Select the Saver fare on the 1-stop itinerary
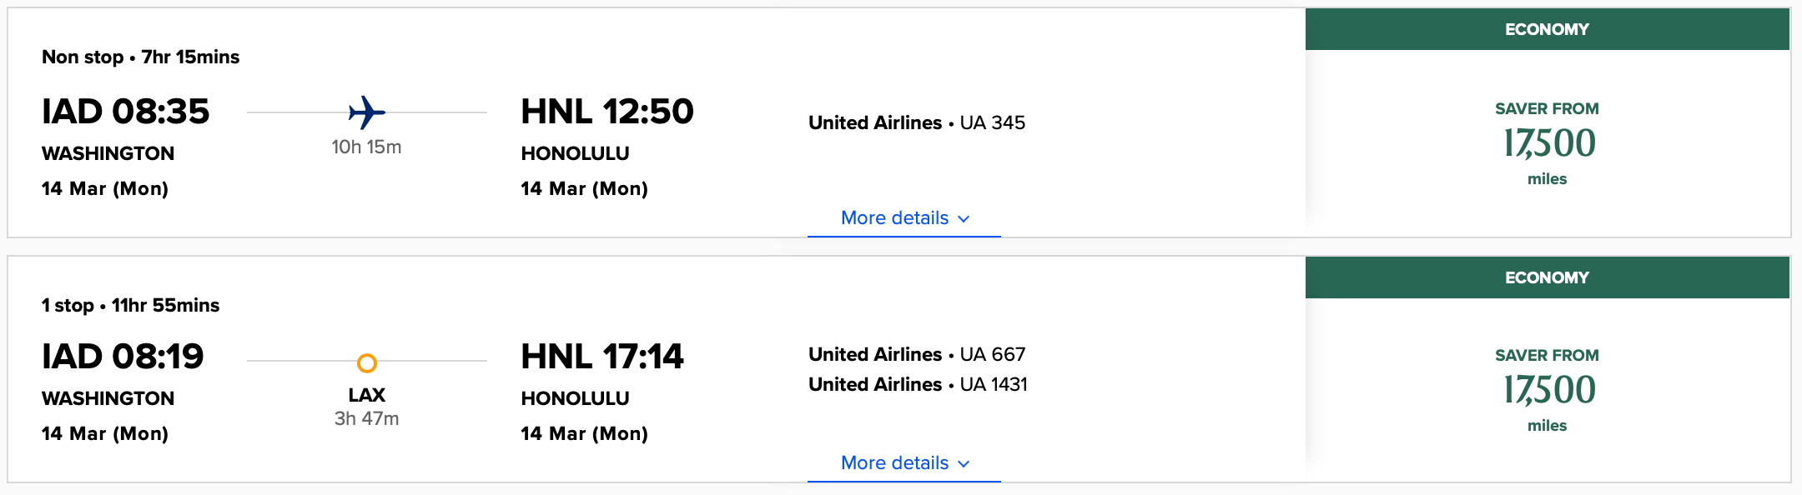Viewport: 1802px width, 495px height. (x=1545, y=388)
